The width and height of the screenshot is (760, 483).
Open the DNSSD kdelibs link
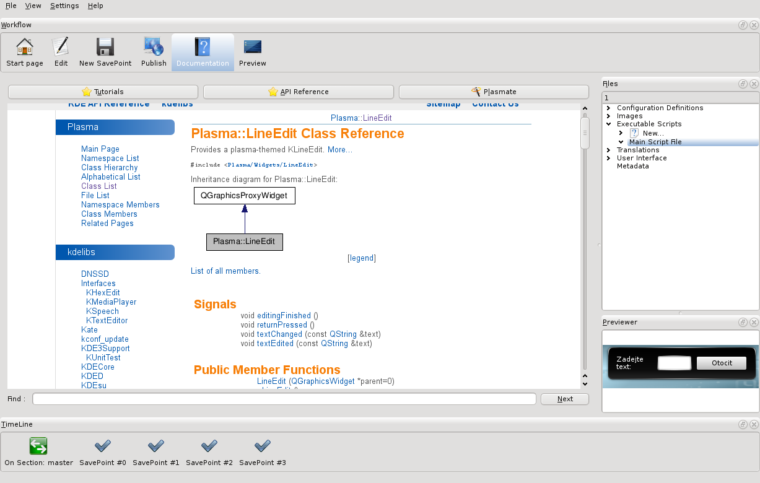pyautogui.click(x=95, y=274)
